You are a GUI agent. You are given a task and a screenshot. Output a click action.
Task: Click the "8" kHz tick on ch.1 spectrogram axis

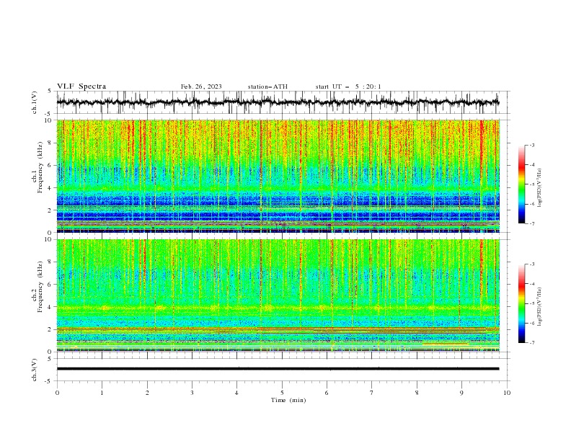point(50,143)
